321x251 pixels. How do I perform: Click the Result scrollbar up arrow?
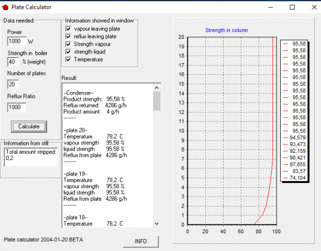157,88
